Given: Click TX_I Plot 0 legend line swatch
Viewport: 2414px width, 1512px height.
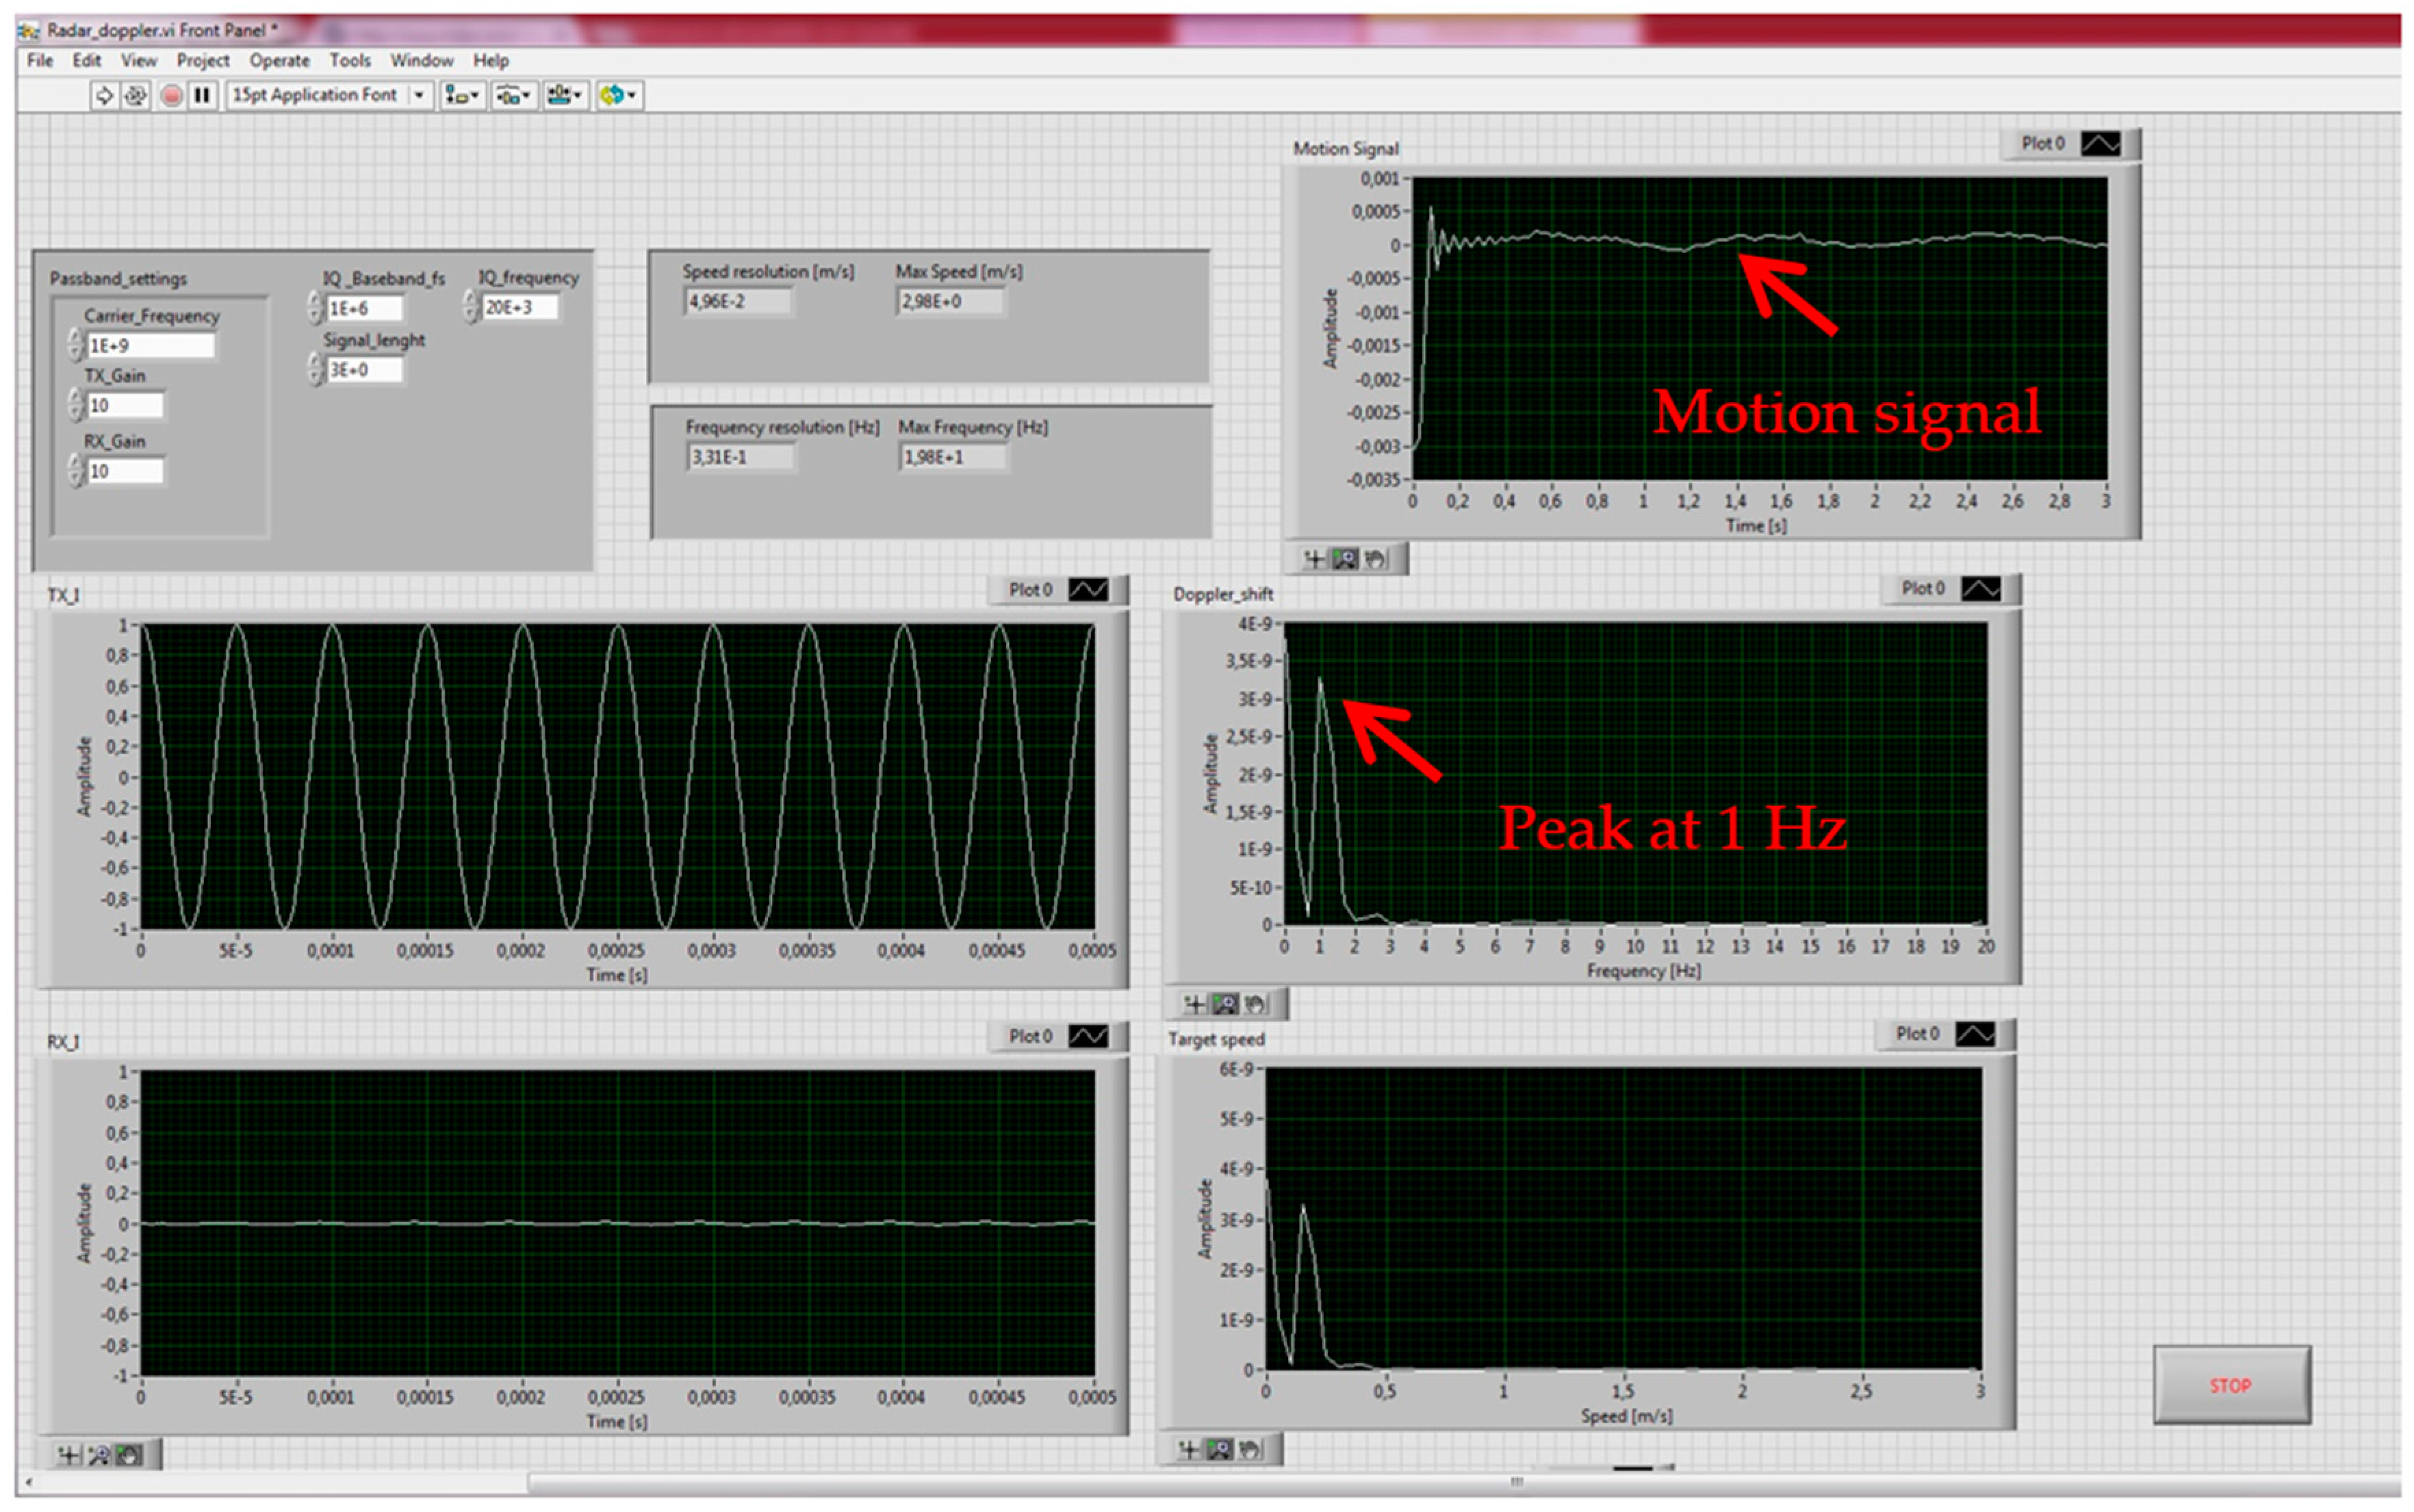Looking at the screenshot, I should (x=1088, y=590).
